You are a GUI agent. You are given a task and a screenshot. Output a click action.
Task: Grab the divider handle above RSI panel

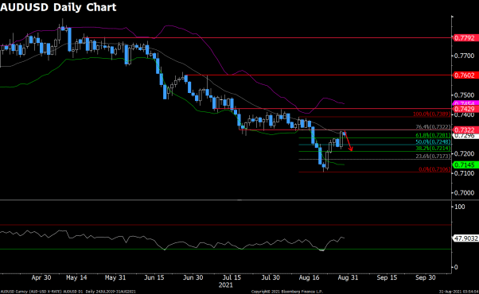tap(240, 200)
